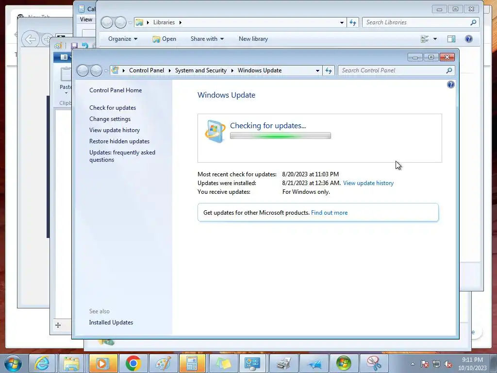
Task: Open the Control Panel address history dropdown
Action: 317,71
